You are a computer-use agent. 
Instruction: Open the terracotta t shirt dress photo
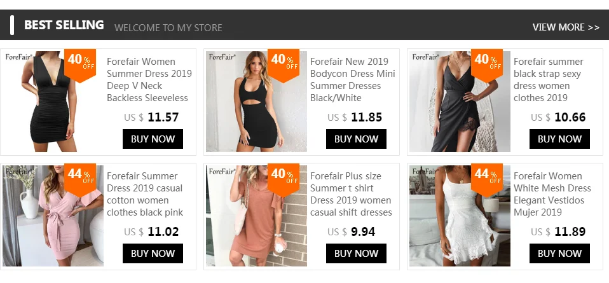(x=256, y=216)
